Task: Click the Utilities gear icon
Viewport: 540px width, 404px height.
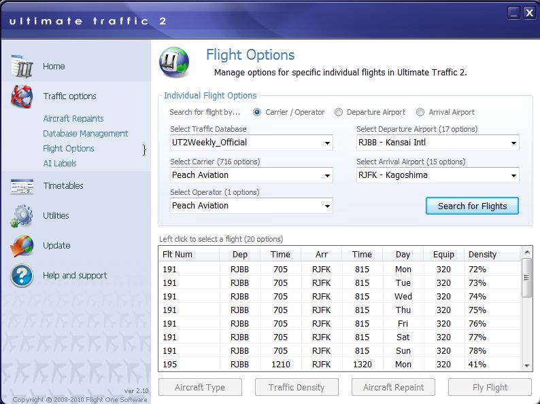Action: pyautogui.click(x=22, y=216)
